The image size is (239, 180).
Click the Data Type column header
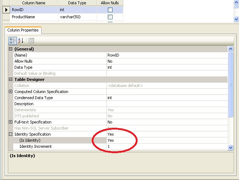tap(77, 3)
